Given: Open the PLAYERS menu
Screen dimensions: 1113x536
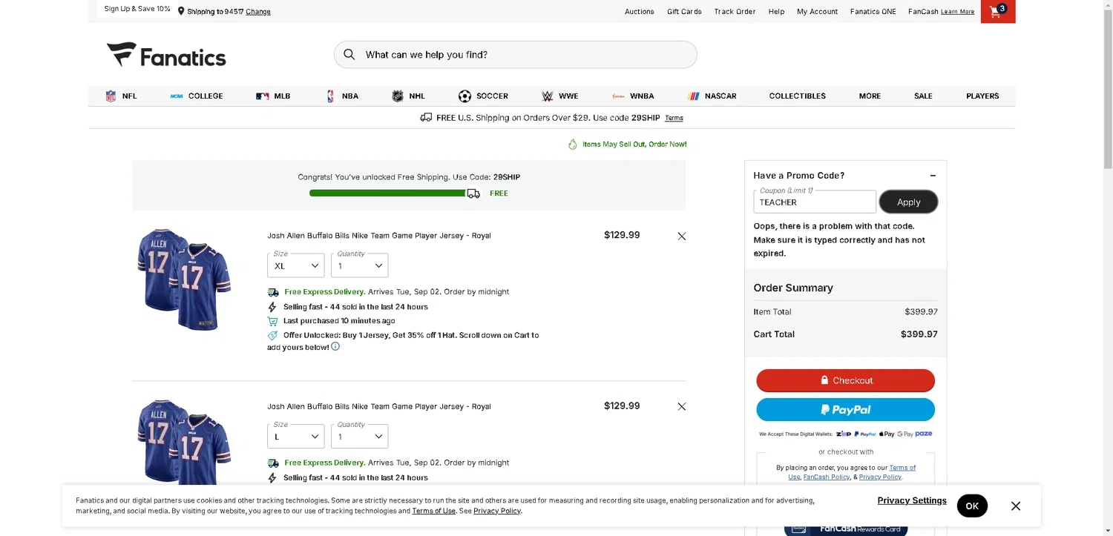Looking at the screenshot, I should [x=982, y=96].
